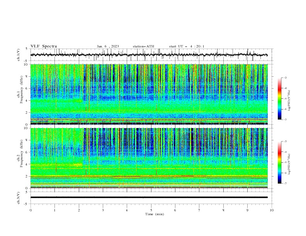The image size is (306, 236).
Task: Click the time axis tick label "5"
Action: (151, 210)
